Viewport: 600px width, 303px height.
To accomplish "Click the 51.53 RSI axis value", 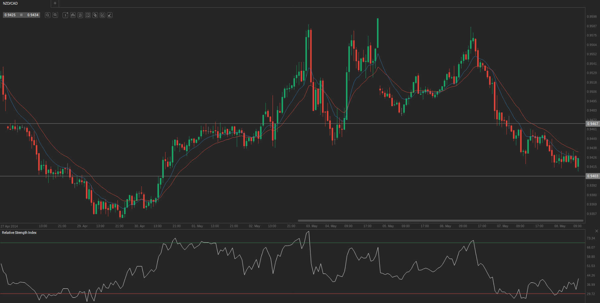I will point(591,266).
